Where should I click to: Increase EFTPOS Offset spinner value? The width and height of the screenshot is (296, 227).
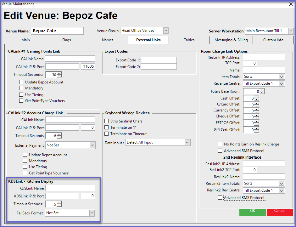[x=257, y=122]
